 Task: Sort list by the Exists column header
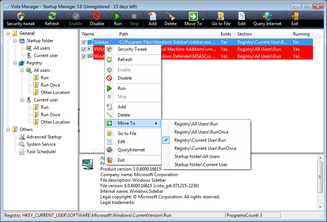pyautogui.click(x=227, y=34)
